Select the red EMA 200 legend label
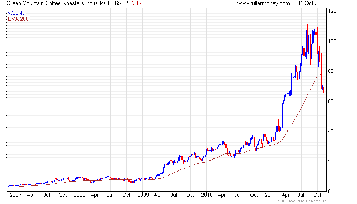This screenshot has width=357, height=204. point(18,19)
